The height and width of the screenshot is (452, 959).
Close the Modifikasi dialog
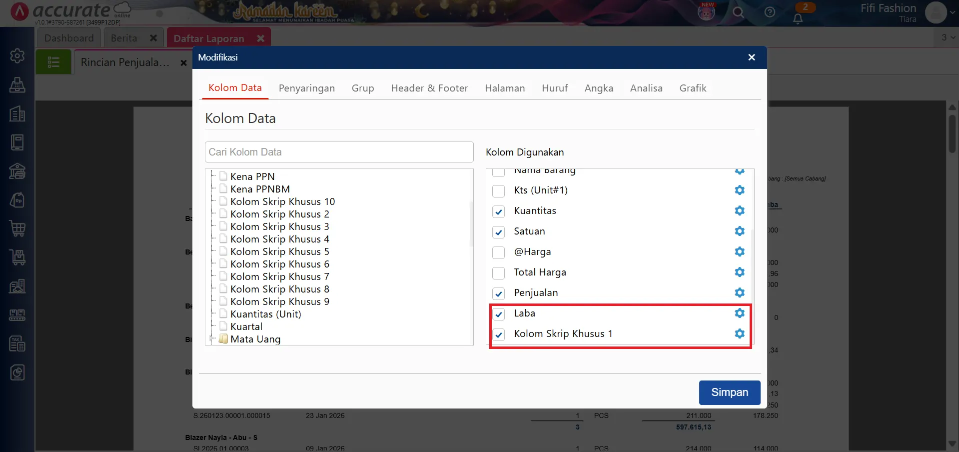(751, 57)
